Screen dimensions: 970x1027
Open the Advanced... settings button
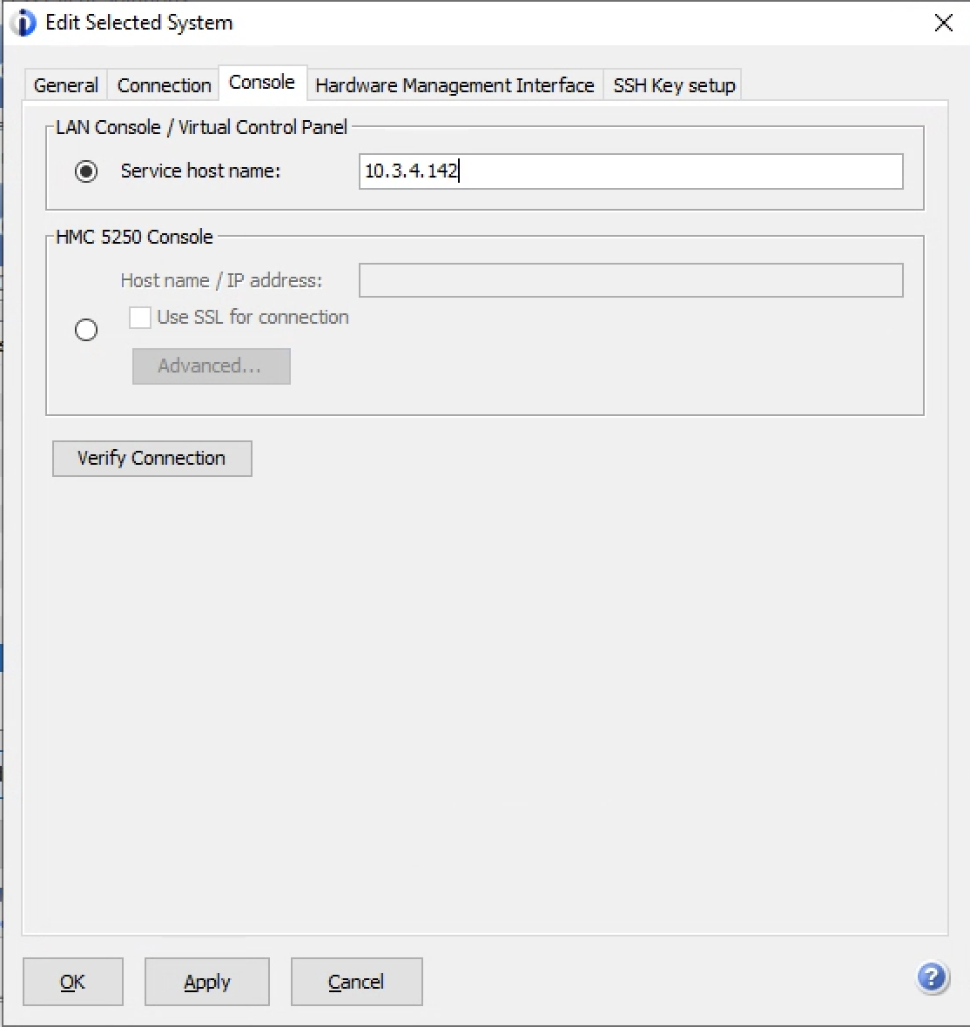[x=211, y=366]
